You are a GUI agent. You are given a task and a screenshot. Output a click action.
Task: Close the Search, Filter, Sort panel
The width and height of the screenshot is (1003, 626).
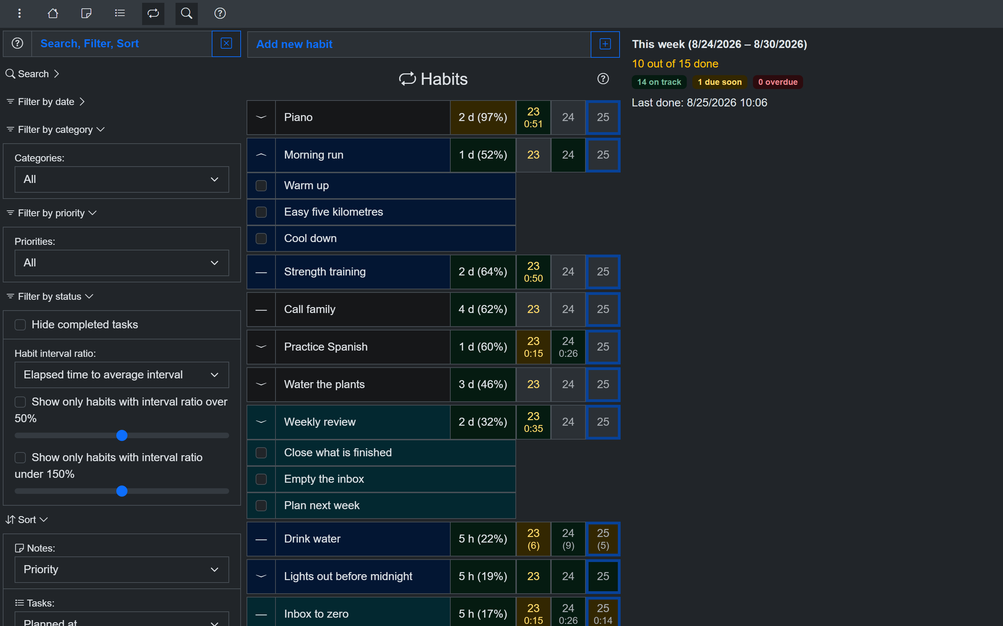[x=226, y=43]
